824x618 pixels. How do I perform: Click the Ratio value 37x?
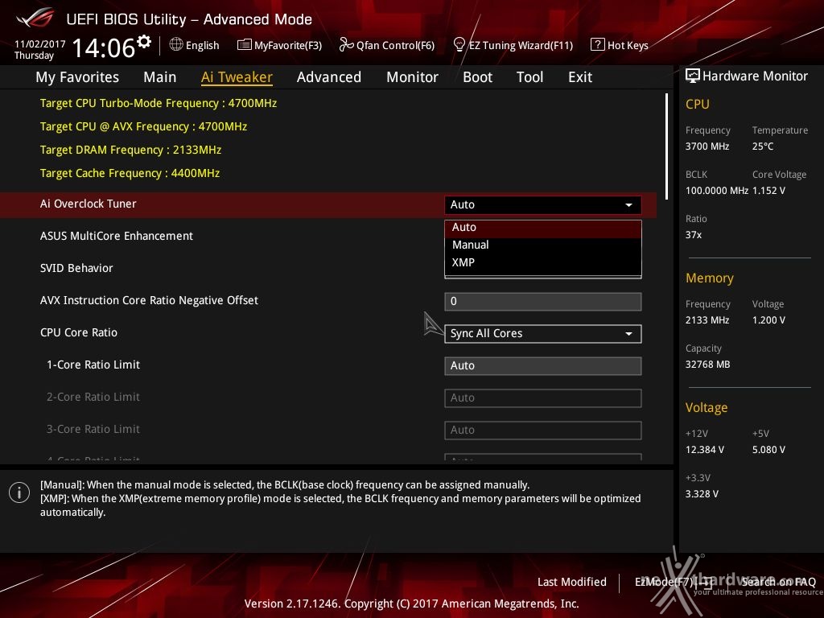pos(694,235)
